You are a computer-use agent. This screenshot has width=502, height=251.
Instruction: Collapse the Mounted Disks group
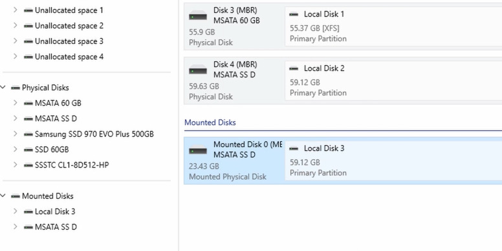3,196
